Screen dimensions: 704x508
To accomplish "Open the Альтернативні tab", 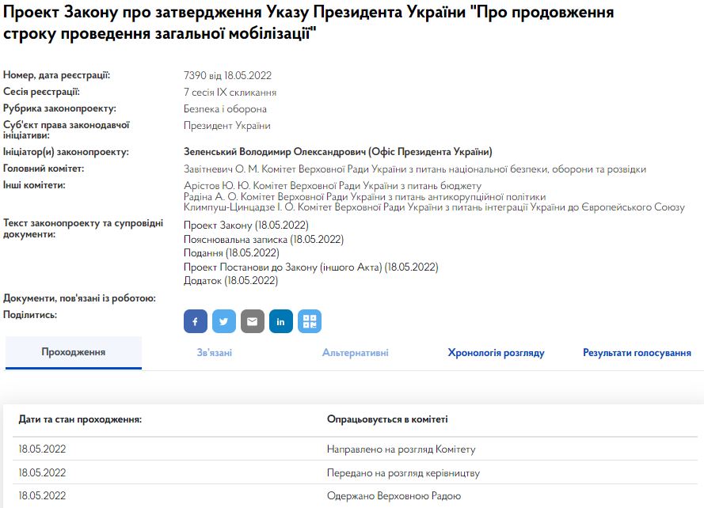I will (355, 353).
